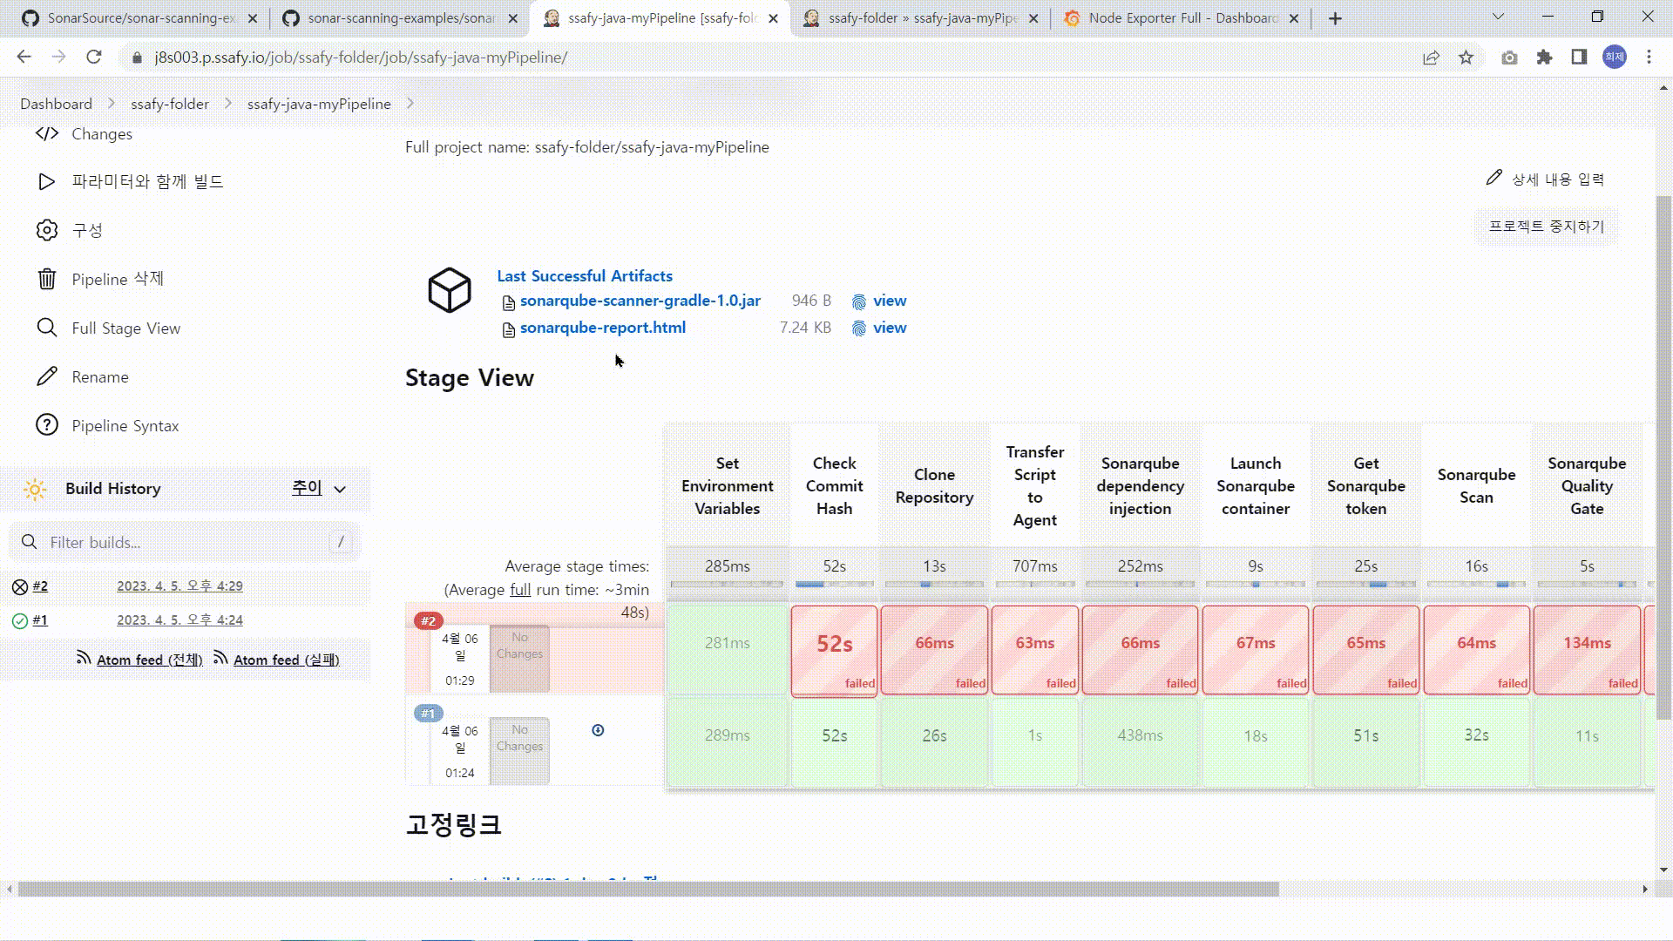Switch to the SonarSource sonar-scanning GitHub tab

140,18
